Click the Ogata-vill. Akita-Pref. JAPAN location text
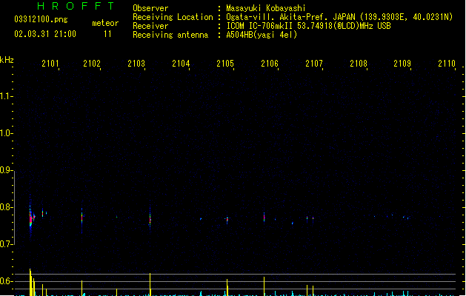The width and height of the screenshot is (466, 296). coord(339,17)
